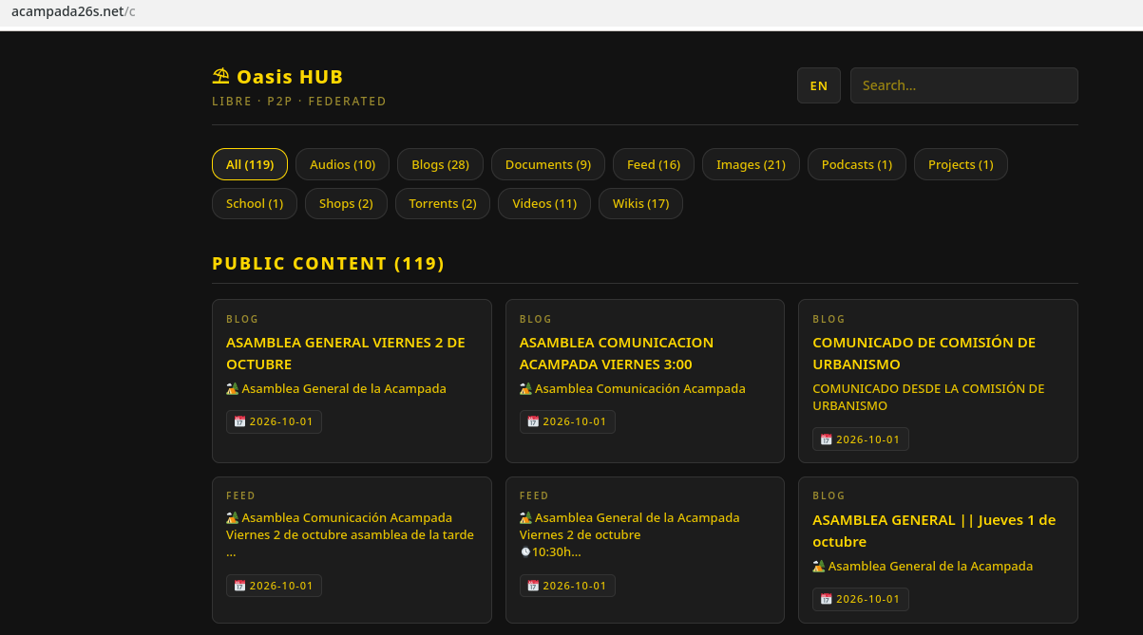The image size is (1143, 635).
Task: Click BLOG label of ASAMBLEA COMUNICACION ACAMPADA VIERNES card
Action: (536, 319)
